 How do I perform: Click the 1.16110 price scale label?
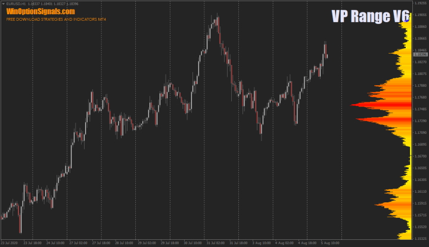[x=420, y=192]
